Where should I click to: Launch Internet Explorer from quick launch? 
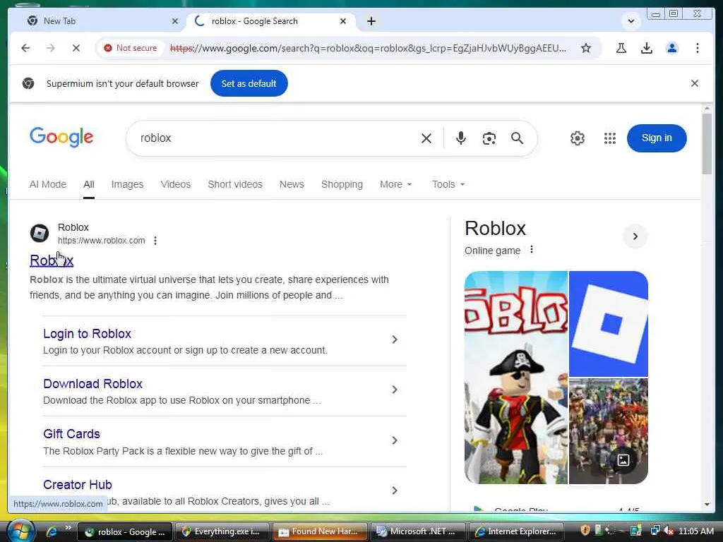click(x=51, y=532)
